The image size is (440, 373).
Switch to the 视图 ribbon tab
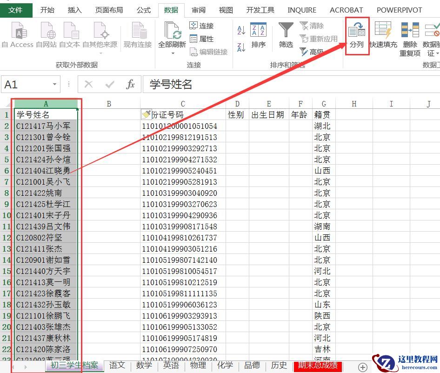tap(226, 10)
